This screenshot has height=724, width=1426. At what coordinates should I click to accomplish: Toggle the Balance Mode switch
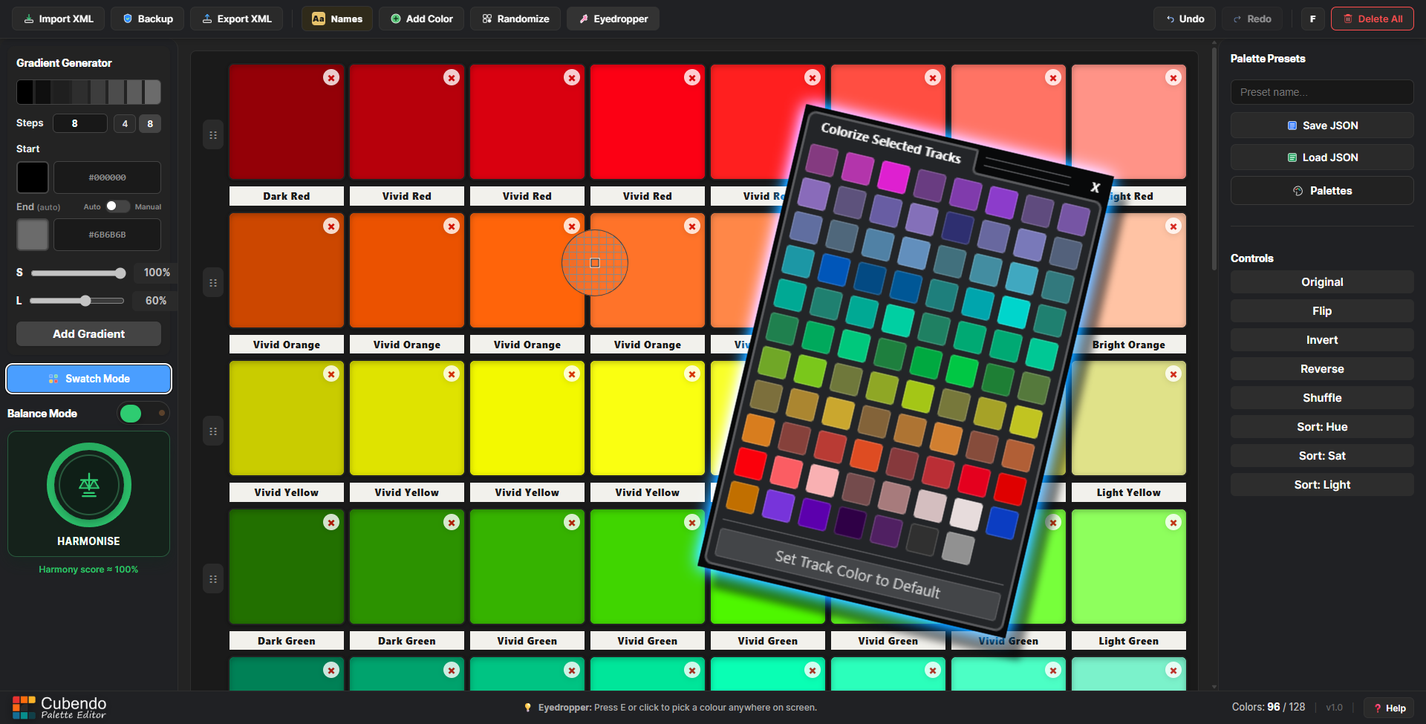[x=143, y=414]
